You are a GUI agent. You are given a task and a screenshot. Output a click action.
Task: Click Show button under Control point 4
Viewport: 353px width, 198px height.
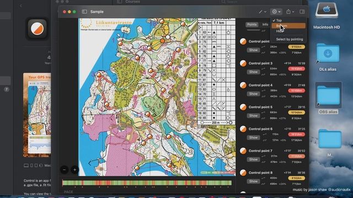(x=253, y=94)
